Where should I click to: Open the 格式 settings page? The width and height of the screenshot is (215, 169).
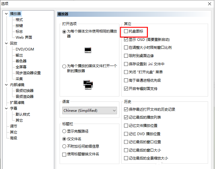coord(19,20)
